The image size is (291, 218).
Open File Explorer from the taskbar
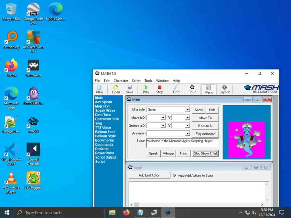(x=112, y=212)
